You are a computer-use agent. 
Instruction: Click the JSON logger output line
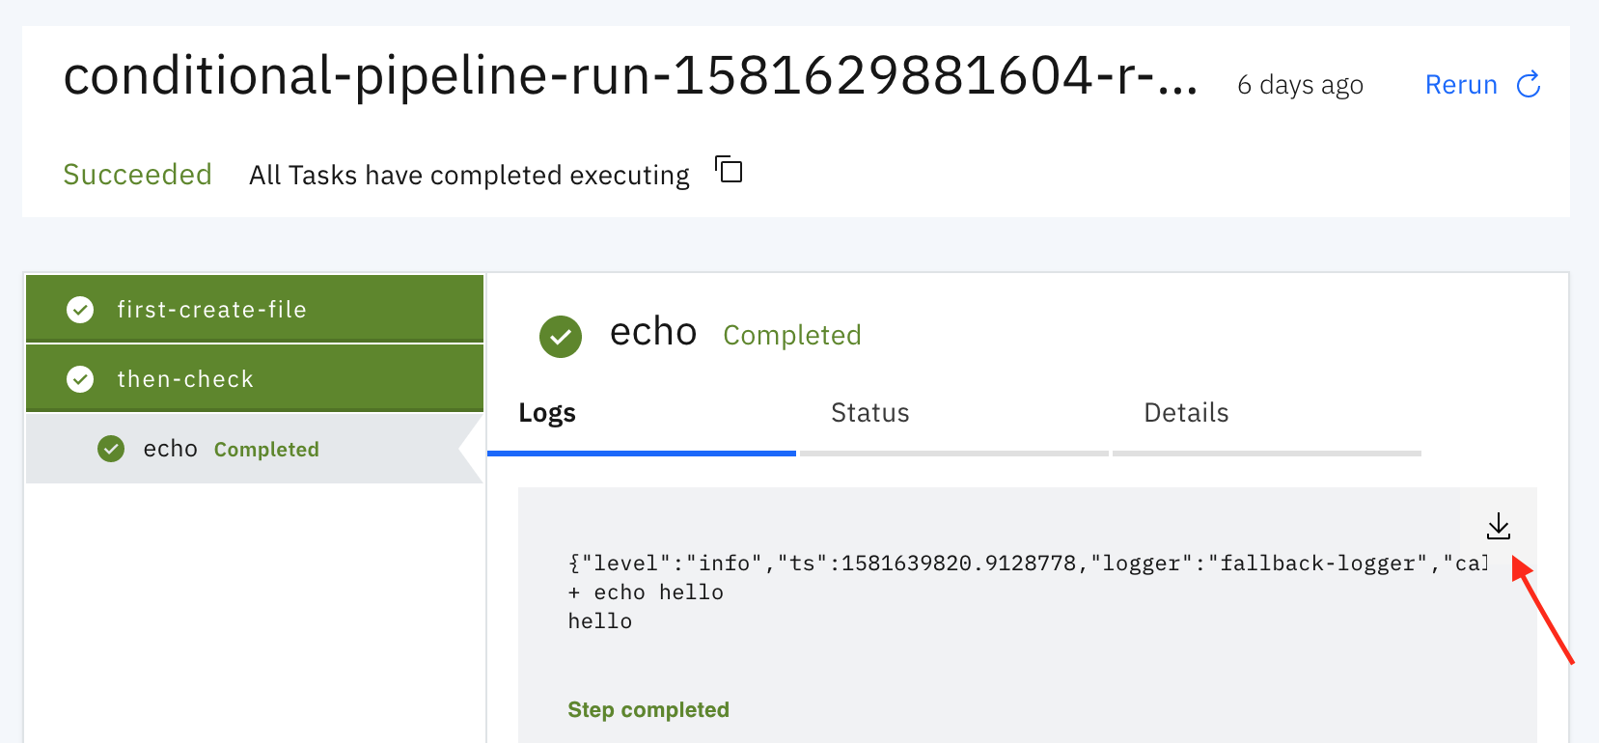point(1028,564)
